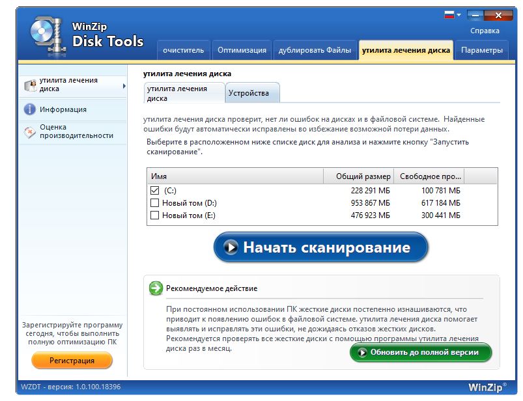The width and height of the screenshot is (523, 401).
Task: Click the 228 291 МБ size value
Action: coord(370,191)
